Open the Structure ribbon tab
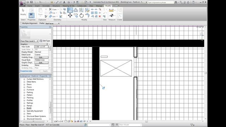226x127 pixels. 56,6
